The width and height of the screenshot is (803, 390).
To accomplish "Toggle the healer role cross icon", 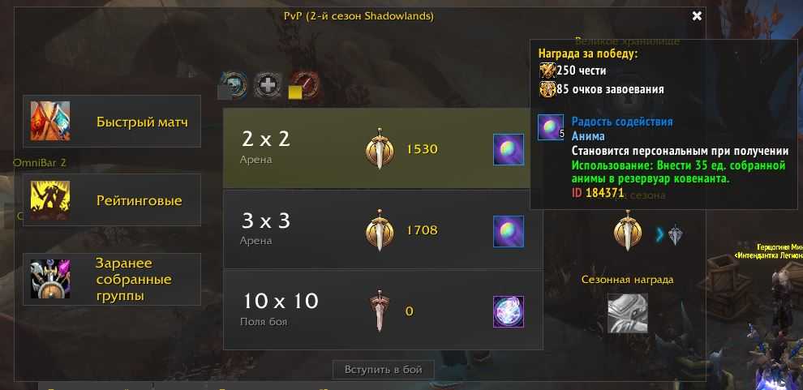I will click(268, 84).
